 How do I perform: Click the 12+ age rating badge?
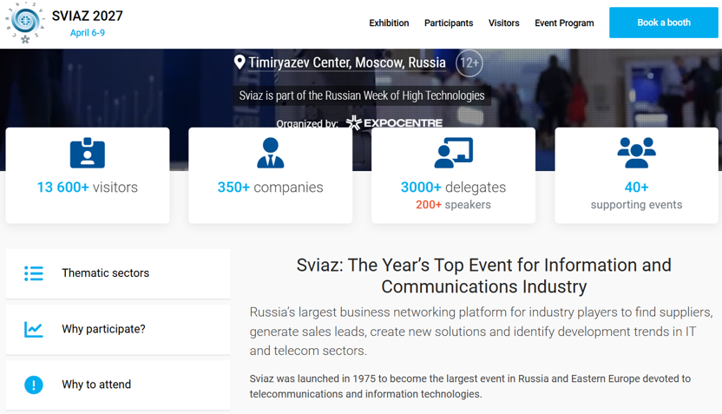pyautogui.click(x=469, y=62)
